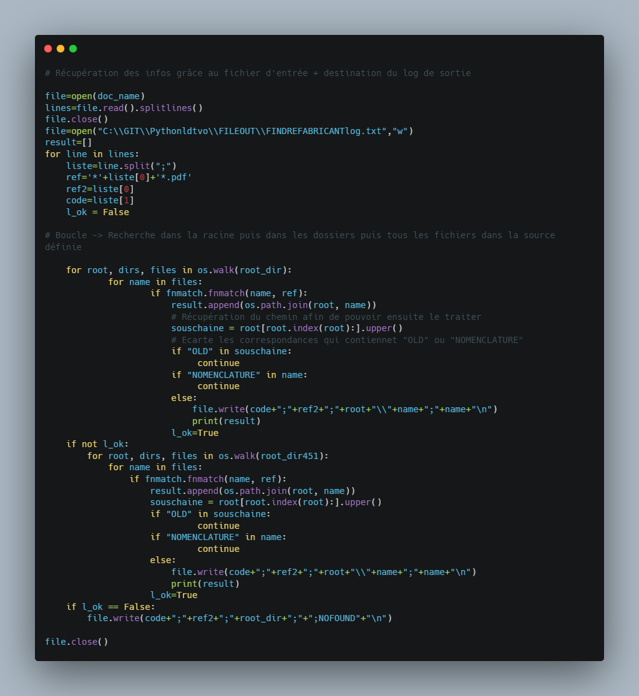Click the liste=line.split(";") line
This screenshot has height=696, width=639.
121,166
